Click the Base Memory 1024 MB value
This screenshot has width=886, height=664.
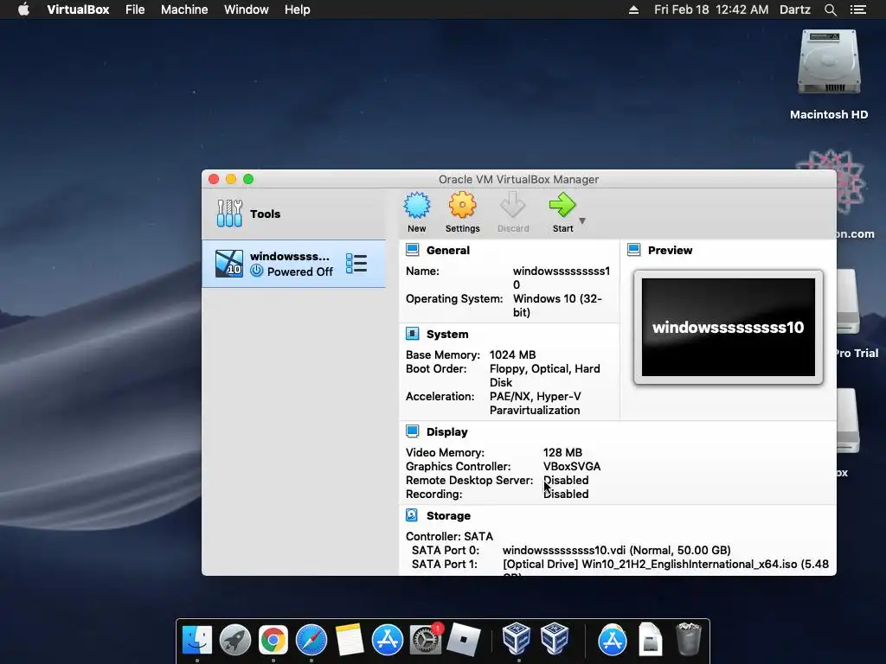pos(512,354)
